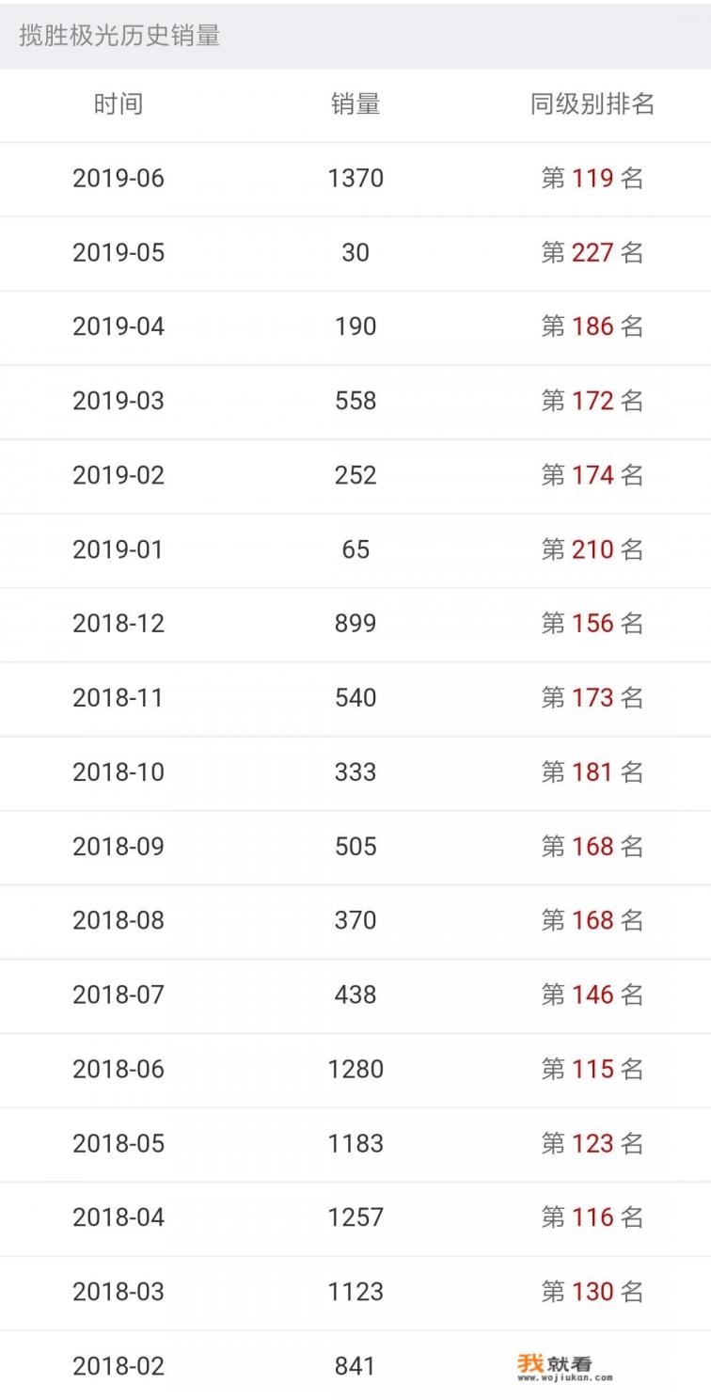Viewport: 711px width, 1400px height.
Task: Select the 2018-12 date cell
Action: 118,624
